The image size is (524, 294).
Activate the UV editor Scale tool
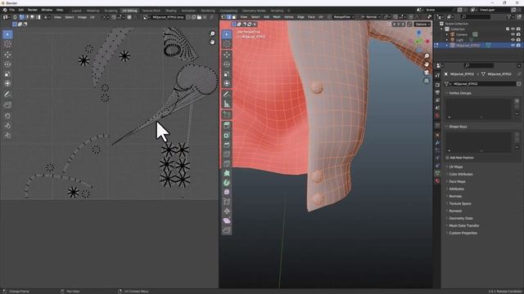[7, 74]
